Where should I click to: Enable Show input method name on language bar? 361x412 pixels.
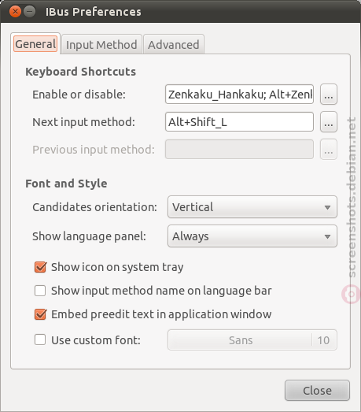point(40,291)
